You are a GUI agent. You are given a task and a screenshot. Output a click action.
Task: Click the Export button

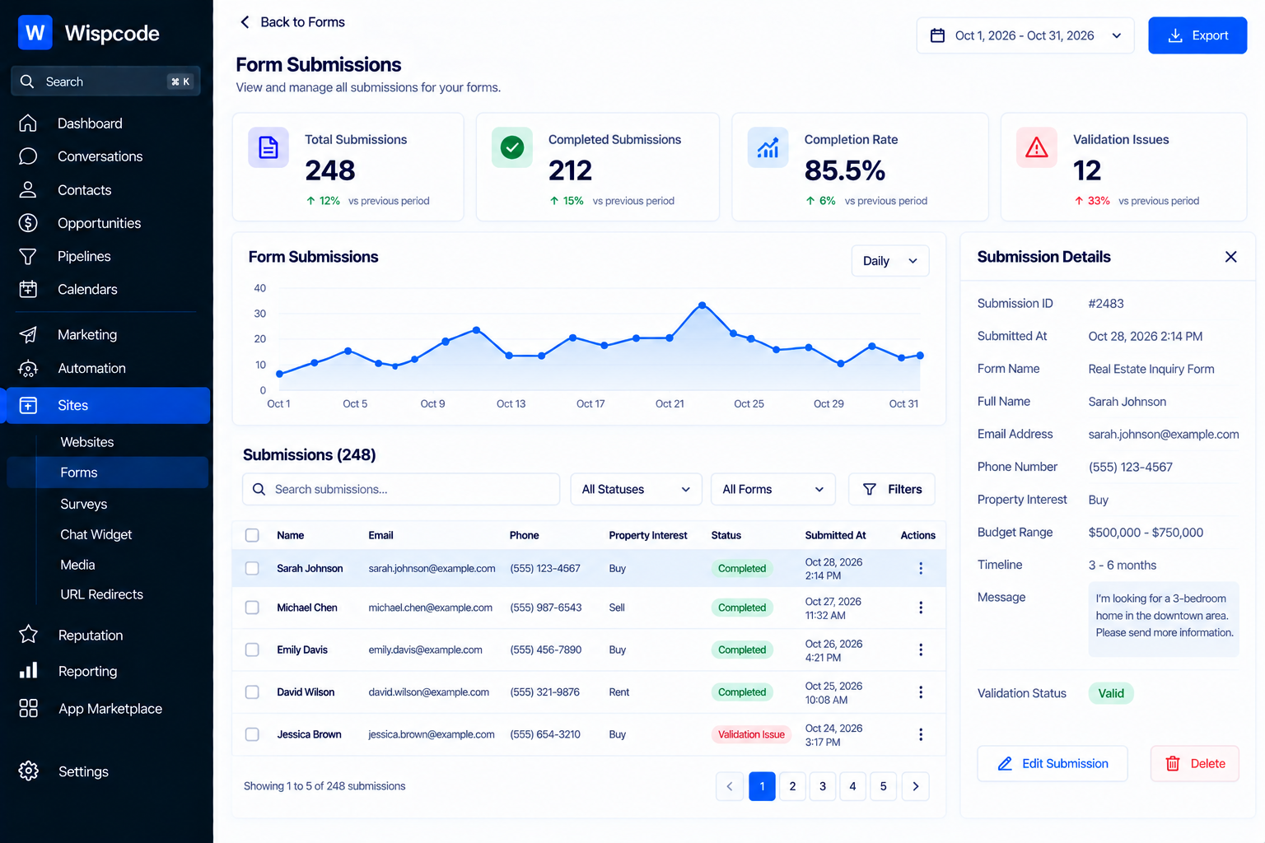(1197, 35)
